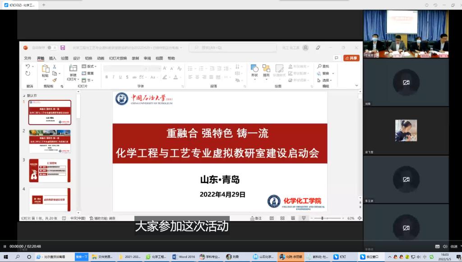The image size is (462, 262).
Task: Click the Paste clipboard icon
Action: [x=45, y=69]
